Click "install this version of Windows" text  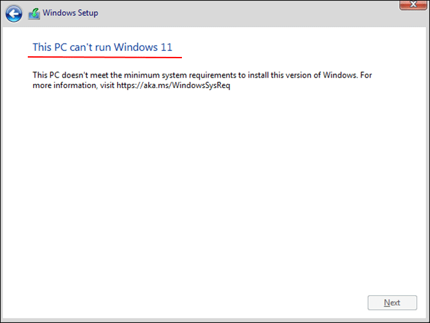pyautogui.click(x=292, y=75)
